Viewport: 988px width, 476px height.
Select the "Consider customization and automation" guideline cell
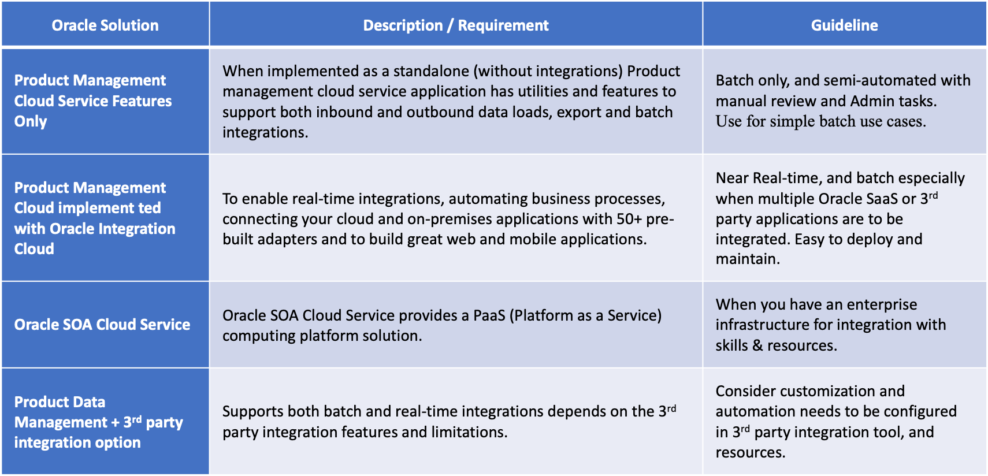coord(845,421)
